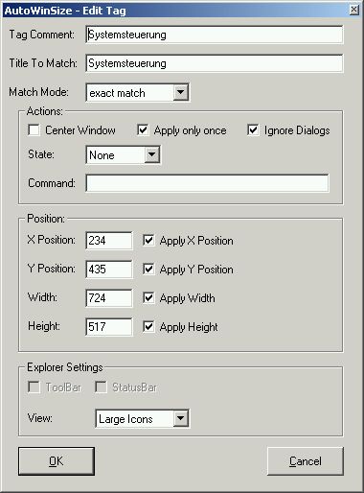Click the Width value field
This screenshot has width=364, height=493.
[109, 298]
